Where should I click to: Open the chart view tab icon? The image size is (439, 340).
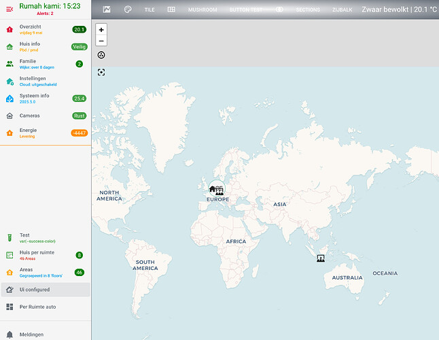107,10
